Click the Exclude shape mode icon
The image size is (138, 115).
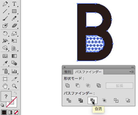[x=99, y=86]
